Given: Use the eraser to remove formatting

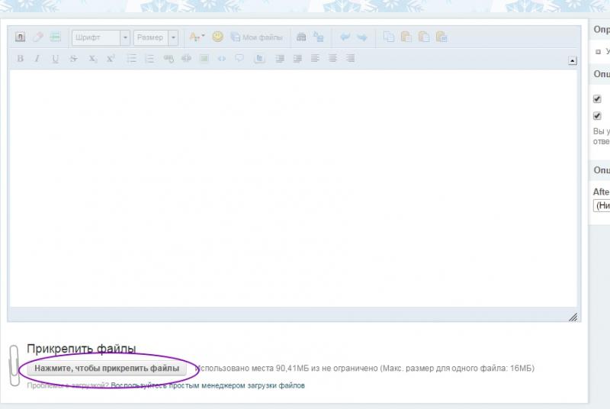Looking at the screenshot, I should (x=37, y=37).
